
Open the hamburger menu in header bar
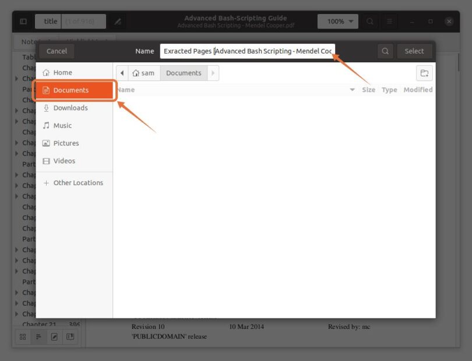coord(389,21)
